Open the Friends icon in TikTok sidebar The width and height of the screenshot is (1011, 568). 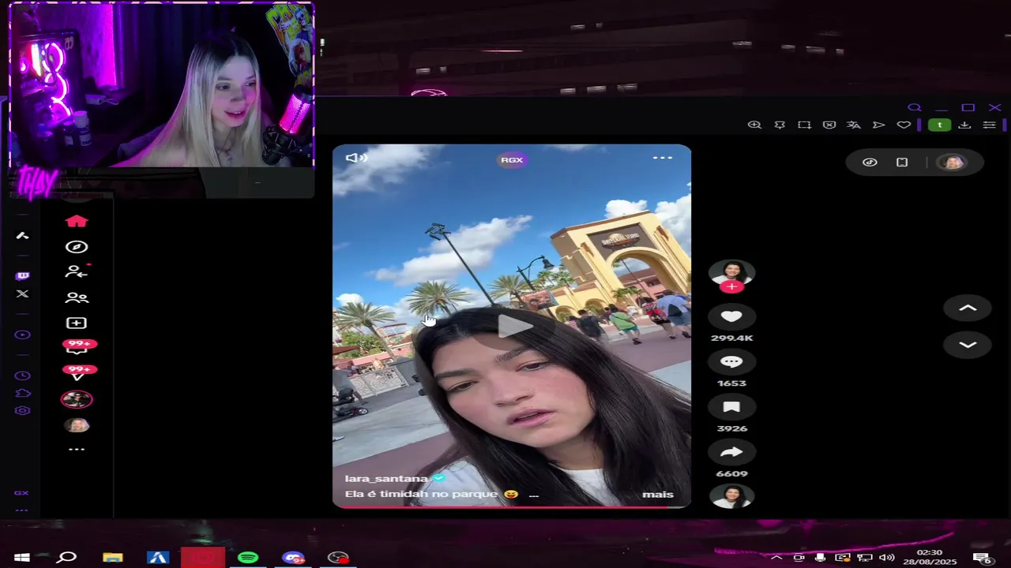click(77, 298)
